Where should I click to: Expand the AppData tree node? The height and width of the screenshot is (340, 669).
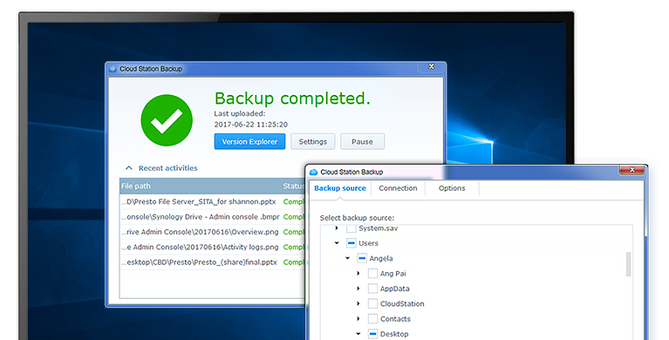pyautogui.click(x=358, y=289)
